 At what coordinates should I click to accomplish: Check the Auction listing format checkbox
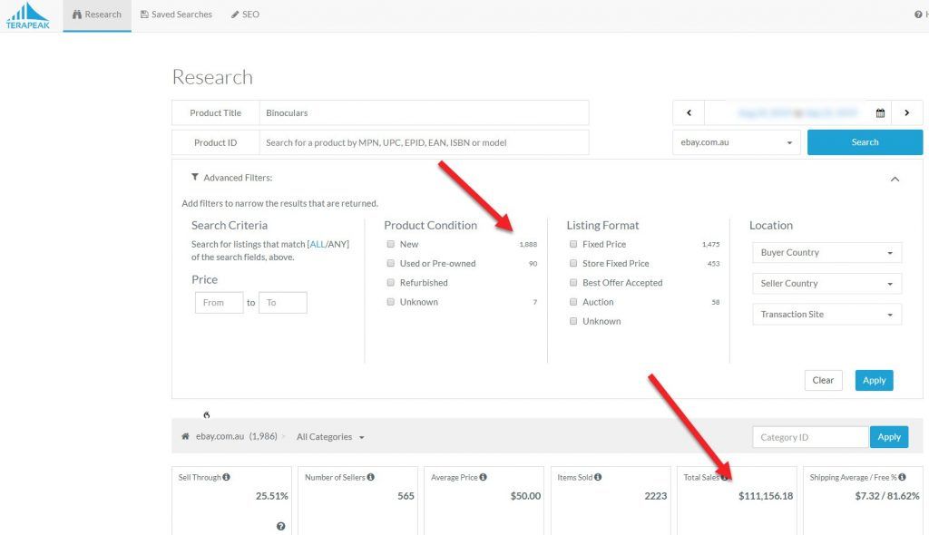[573, 302]
